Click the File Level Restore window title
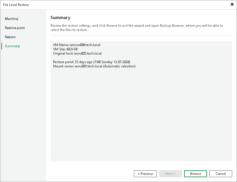 pos(16,5)
